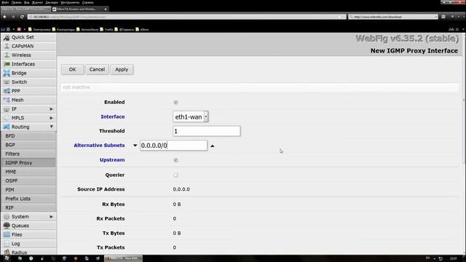Click the Interface field label
Viewport: 466px width, 262px height.
click(x=113, y=116)
